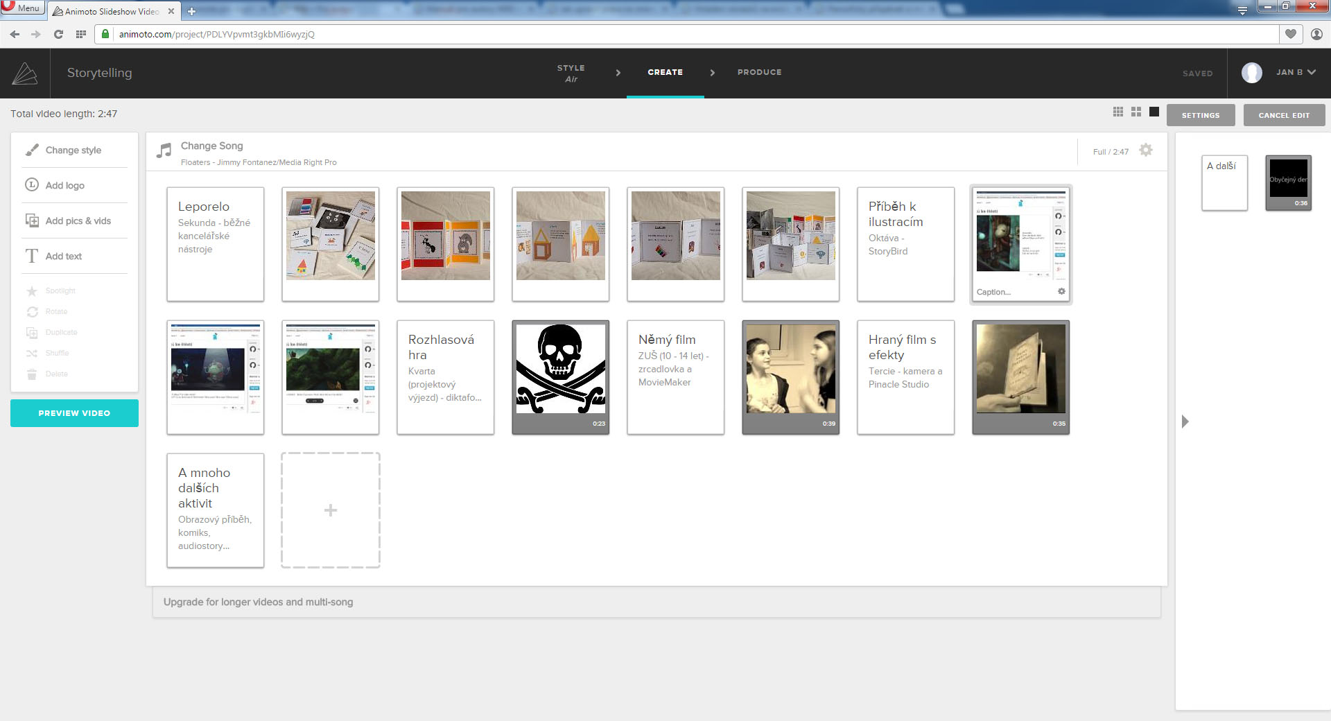Screen dimensions: 1331x721
Task: Click the PREVIEW VIDEO button
Action: [74, 412]
